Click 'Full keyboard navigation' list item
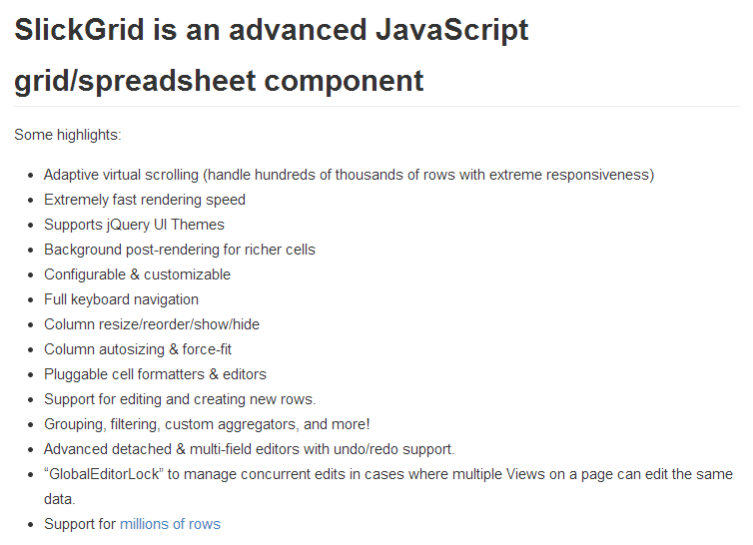This screenshot has width=753, height=545. (x=121, y=299)
